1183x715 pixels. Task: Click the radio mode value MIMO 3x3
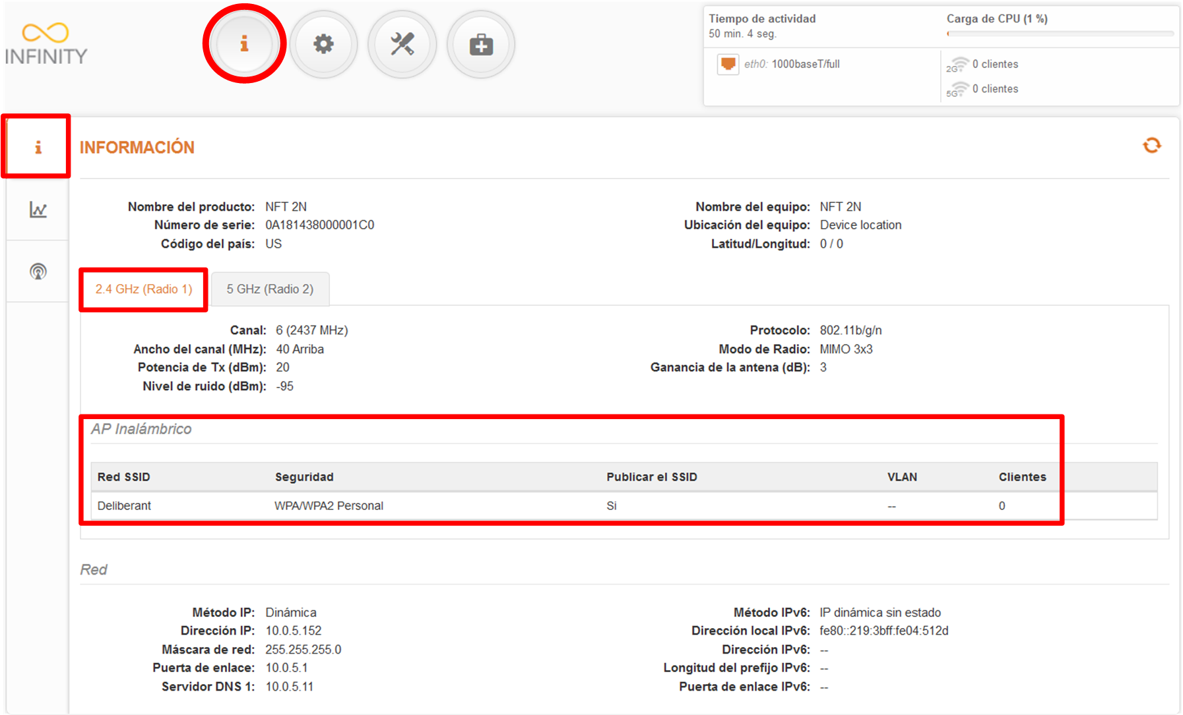coord(846,349)
